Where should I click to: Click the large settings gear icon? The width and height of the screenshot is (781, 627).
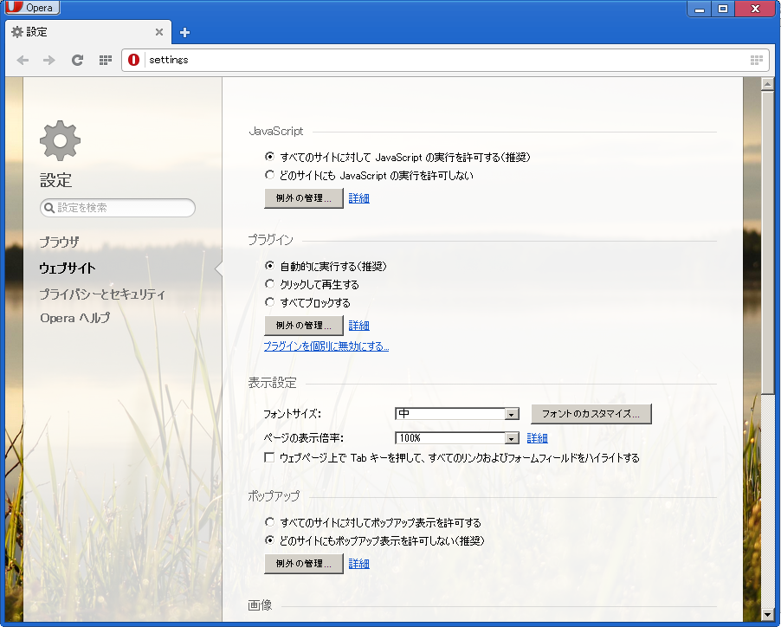[x=61, y=140]
